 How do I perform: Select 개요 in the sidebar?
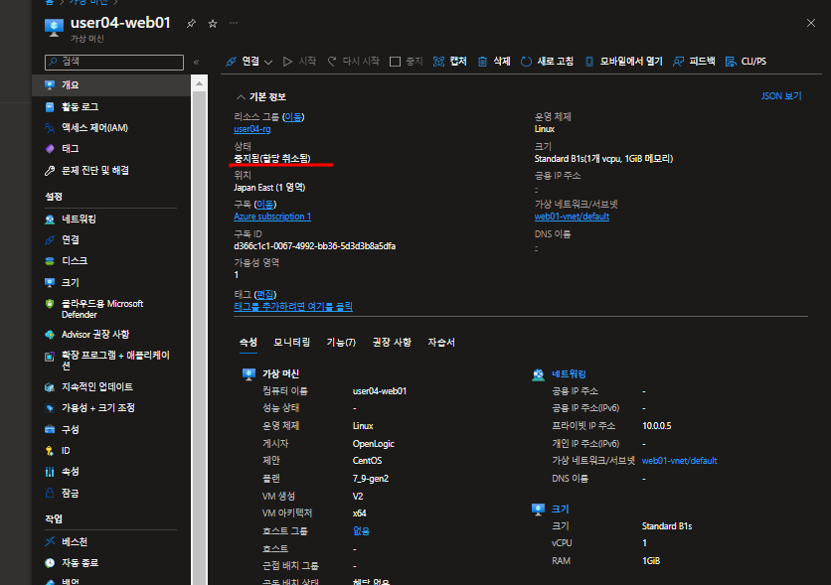click(111, 85)
